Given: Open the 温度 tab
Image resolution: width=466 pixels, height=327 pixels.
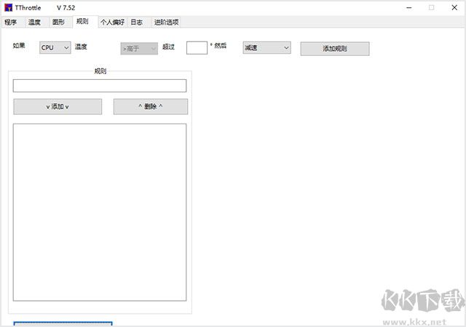Looking at the screenshot, I should click(34, 23).
